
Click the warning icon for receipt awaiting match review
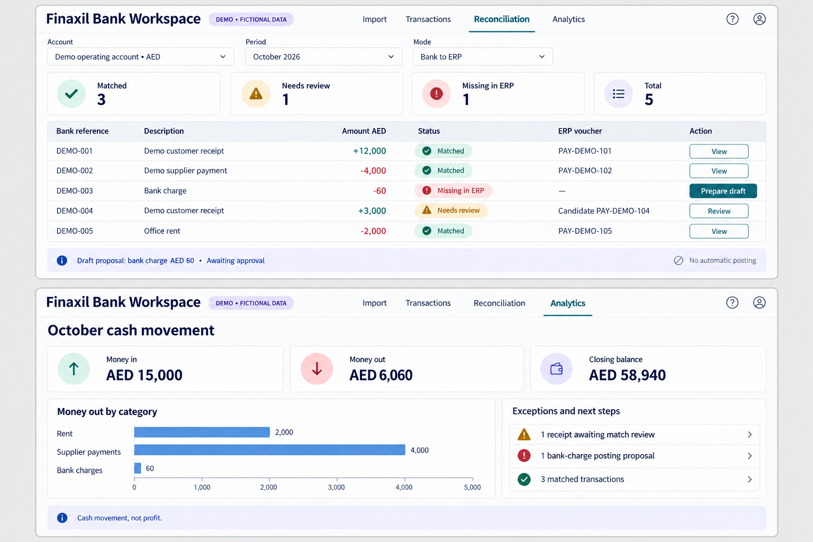(524, 435)
